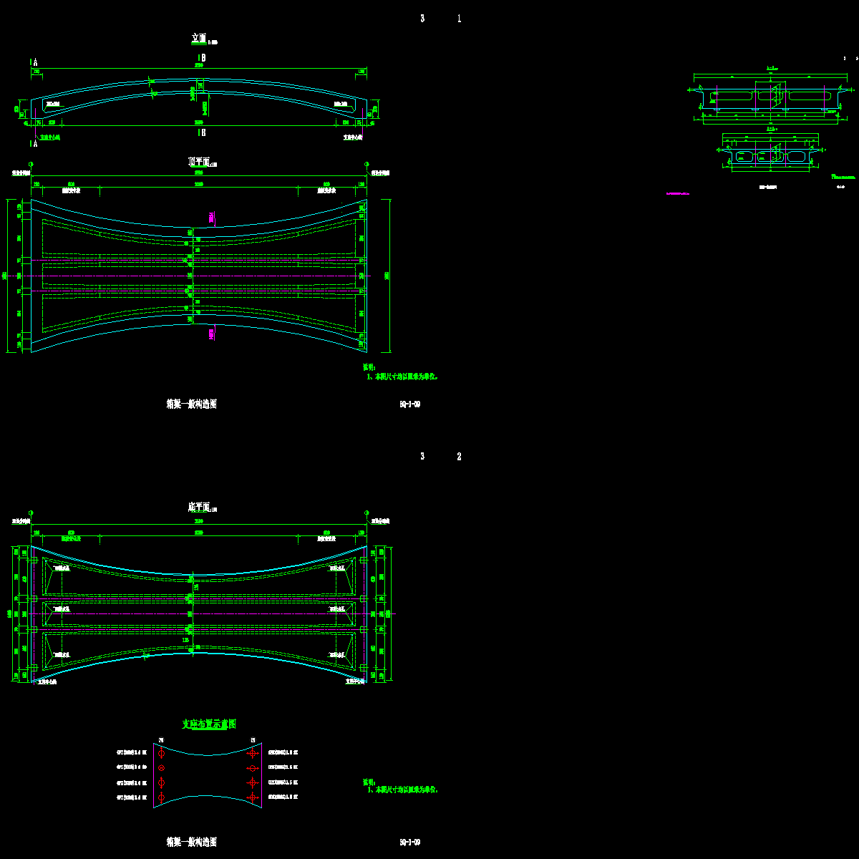Click the 箱梁一般构造图 title below the bearing layout

pyautogui.click(x=191, y=843)
